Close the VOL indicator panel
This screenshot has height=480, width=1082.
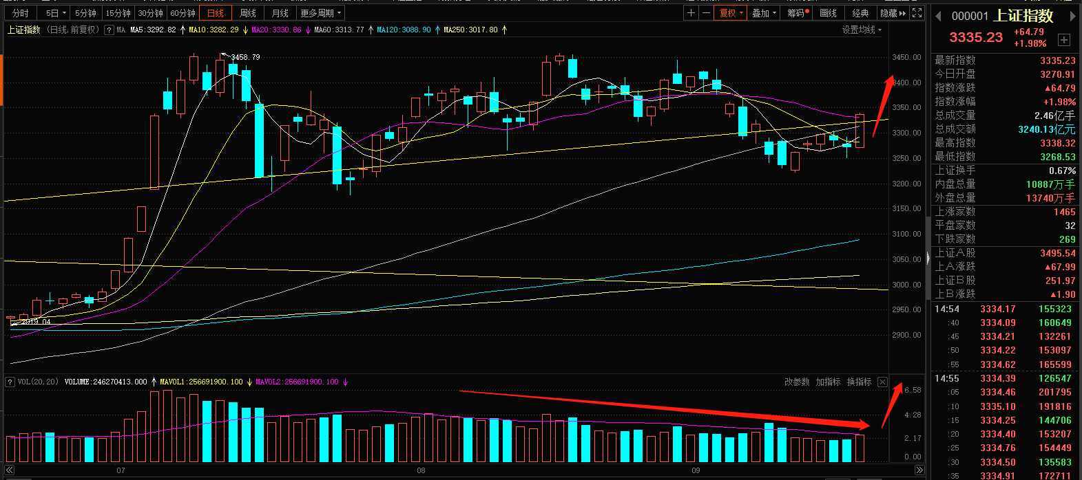[882, 382]
